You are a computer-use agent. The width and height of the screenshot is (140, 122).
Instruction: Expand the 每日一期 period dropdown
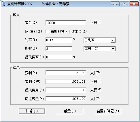tap(113, 49)
